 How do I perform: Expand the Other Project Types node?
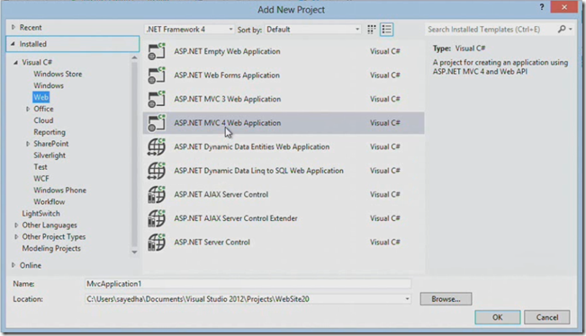(16, 237)
